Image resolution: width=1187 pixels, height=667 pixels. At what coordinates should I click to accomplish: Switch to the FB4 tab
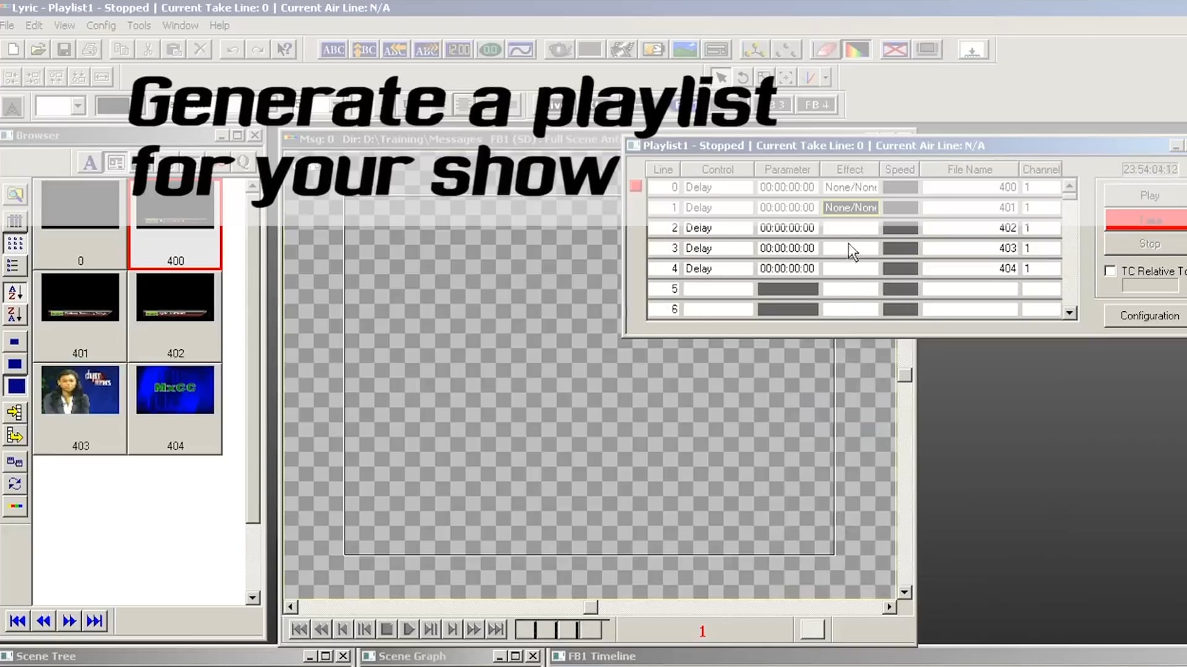click(816, 104)
